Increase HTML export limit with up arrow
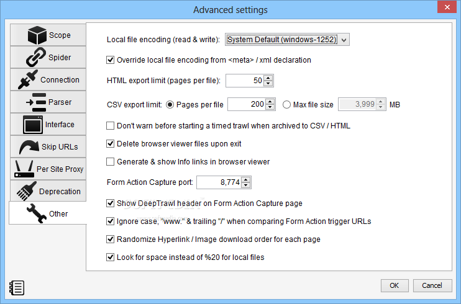This screenshot has width=461, height=304. tap(268, 78)
